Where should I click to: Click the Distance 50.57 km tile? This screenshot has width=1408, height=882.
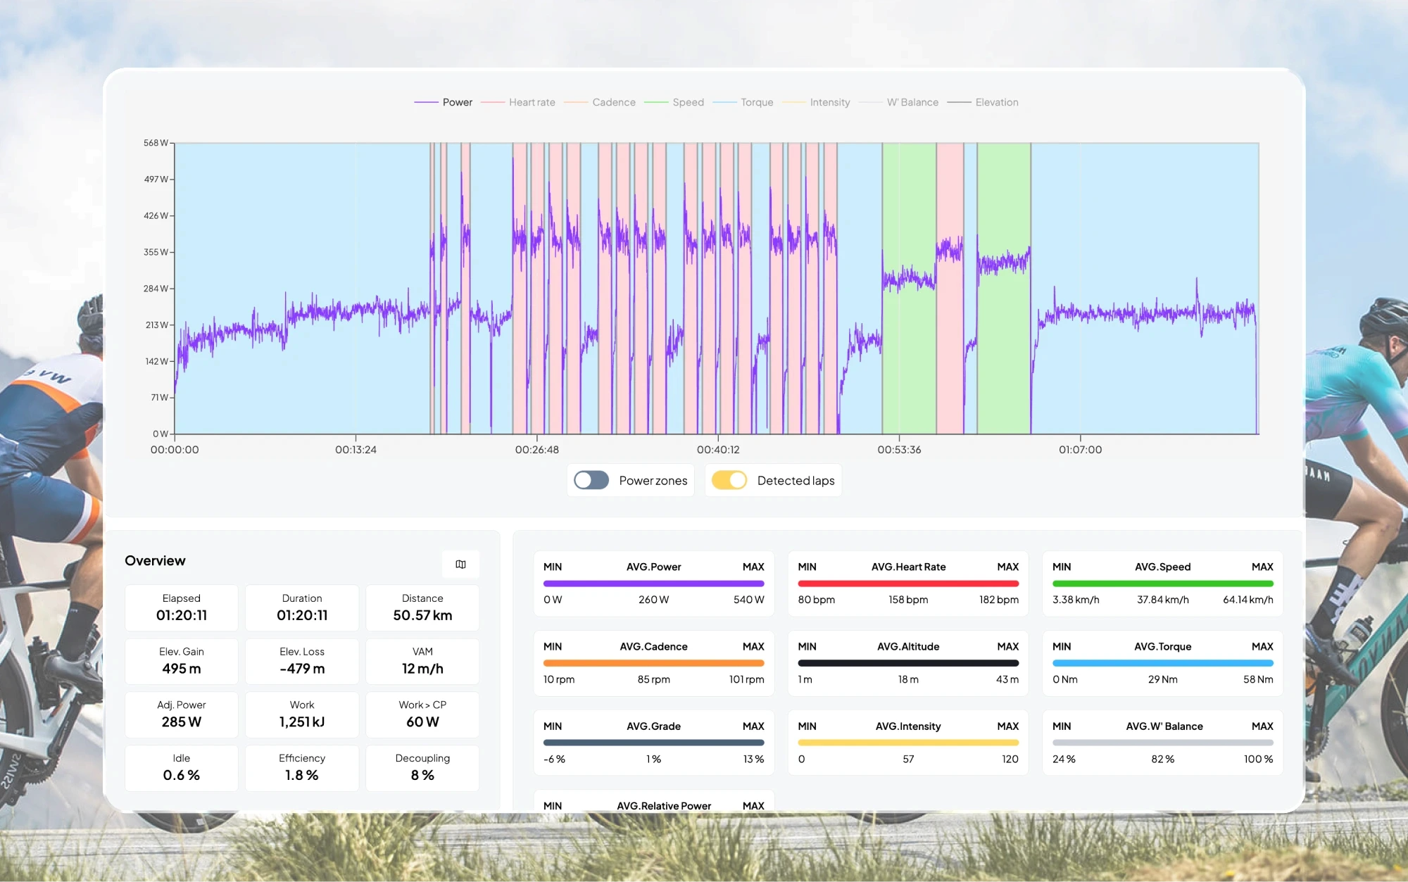422,607
